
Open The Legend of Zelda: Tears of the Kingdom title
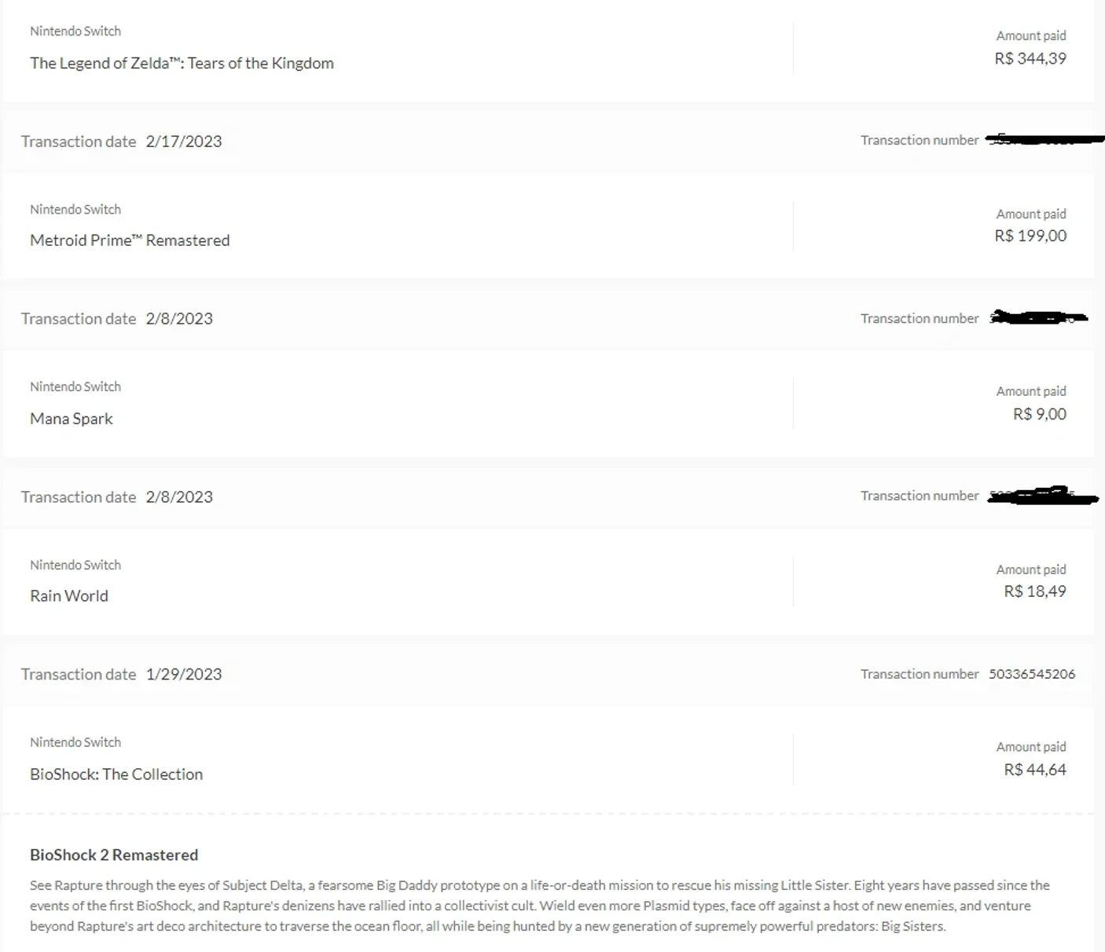tap(182, 63)
